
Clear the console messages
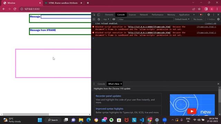(99, 19)
